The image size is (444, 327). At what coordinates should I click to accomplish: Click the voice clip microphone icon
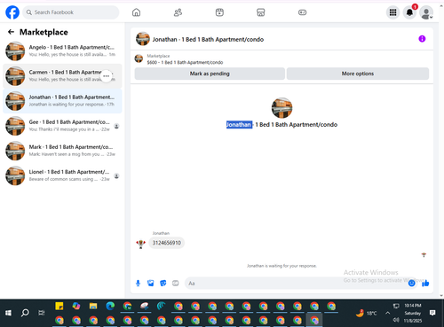(x=138, y=284)
